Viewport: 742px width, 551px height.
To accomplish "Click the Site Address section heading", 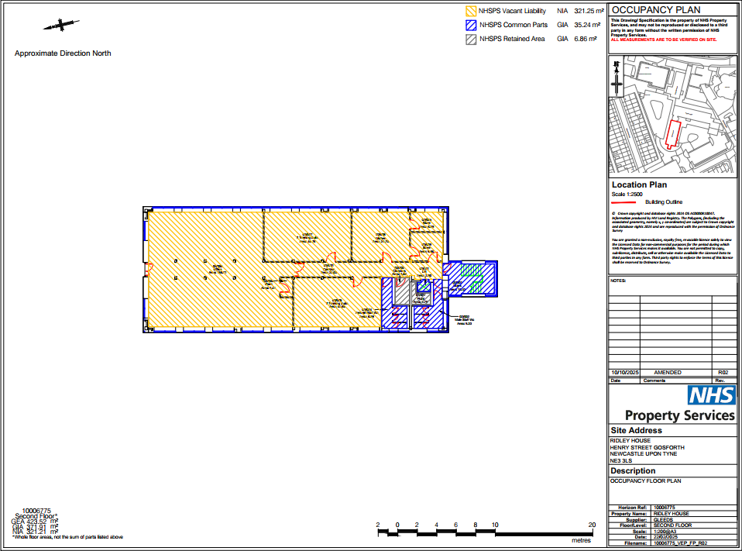I will tap(635, 430).
